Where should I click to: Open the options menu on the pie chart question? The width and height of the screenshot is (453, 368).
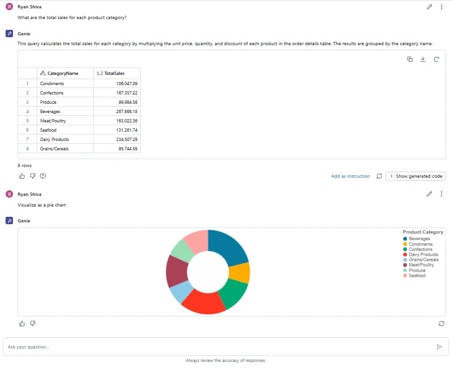click(x=441, y=194)
